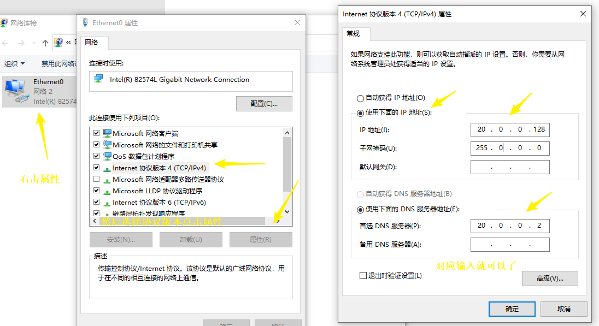Go up one folder level
This screenshot has width=599, height=326.
coord(45,43)
